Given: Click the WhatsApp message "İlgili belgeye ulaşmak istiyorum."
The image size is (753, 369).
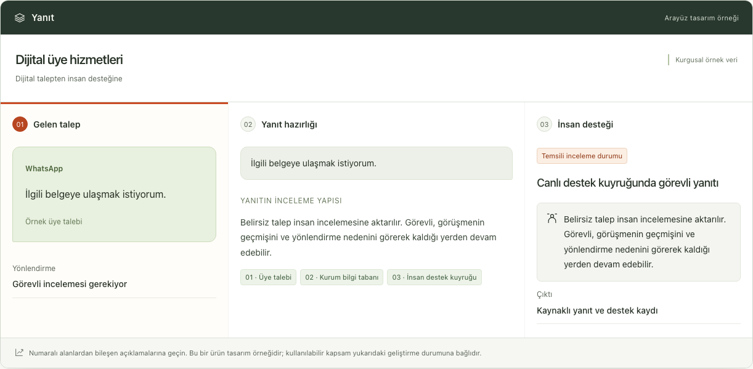Looking at the screenshot, I should click(x=96, y=194).
